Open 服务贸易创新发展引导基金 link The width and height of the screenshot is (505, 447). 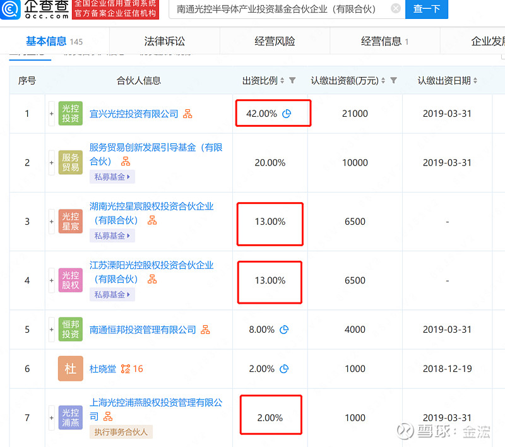click(x=156, y=154)
